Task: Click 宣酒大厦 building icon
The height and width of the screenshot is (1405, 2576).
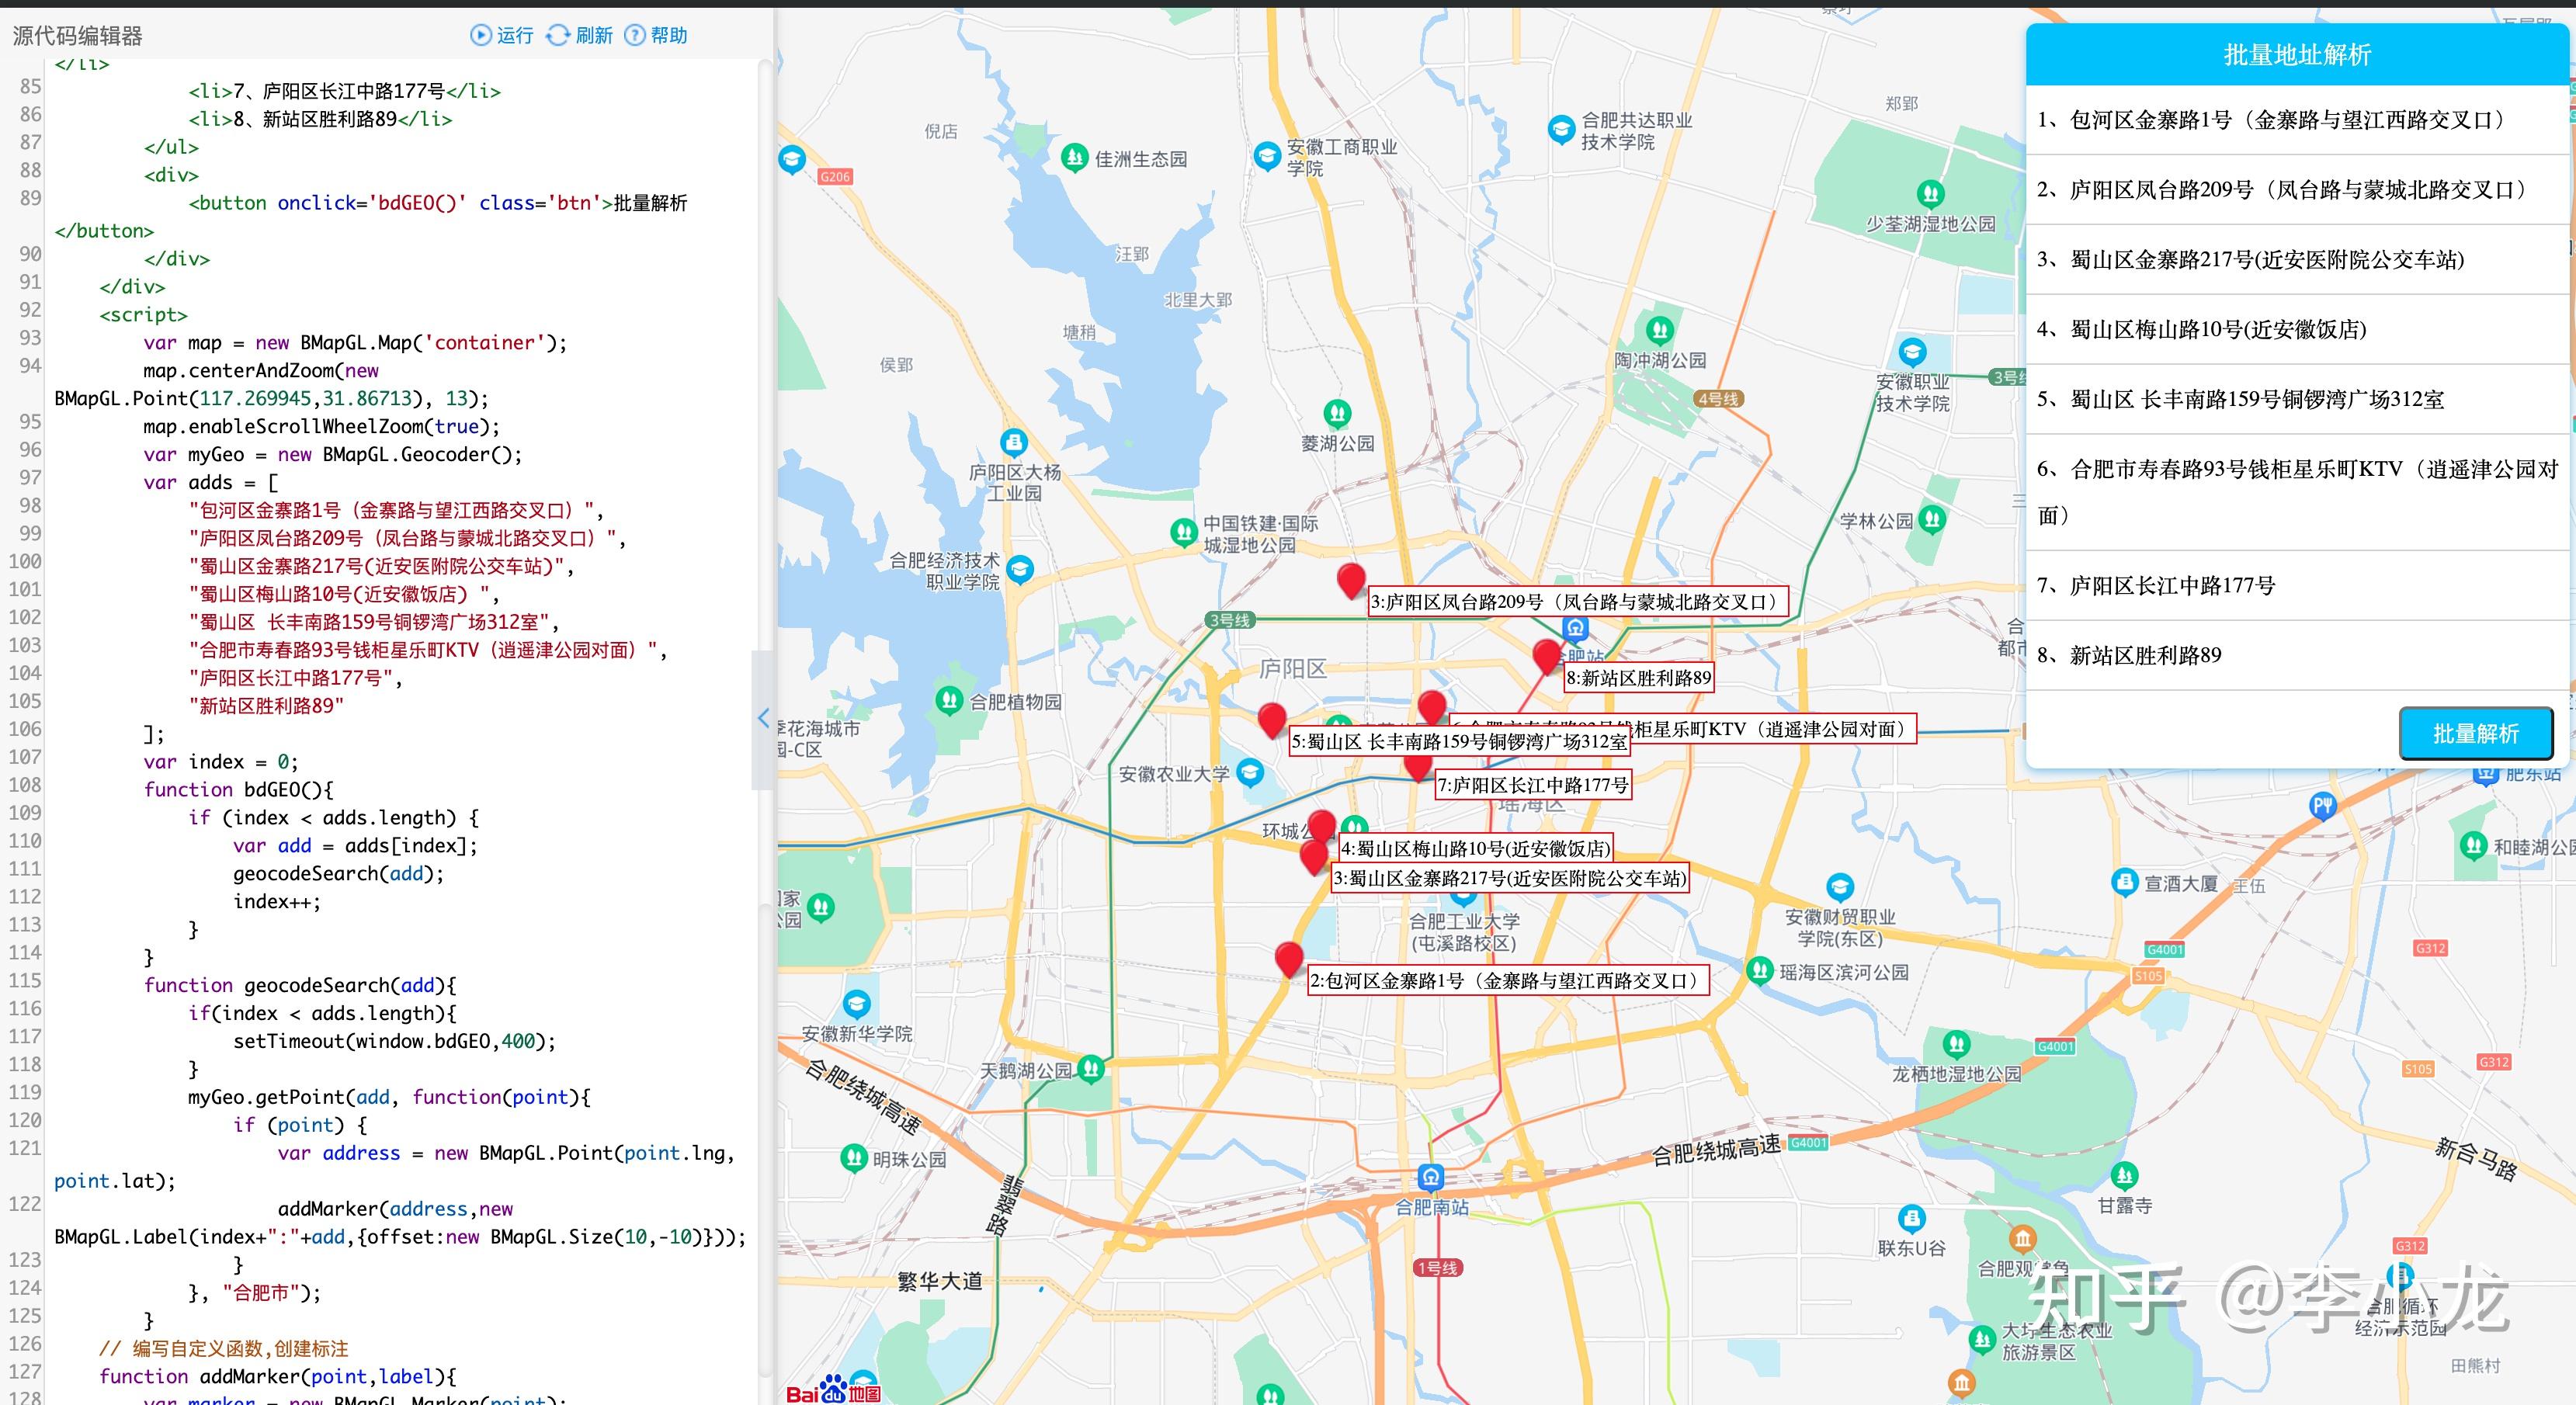Action: [2124, 882]
